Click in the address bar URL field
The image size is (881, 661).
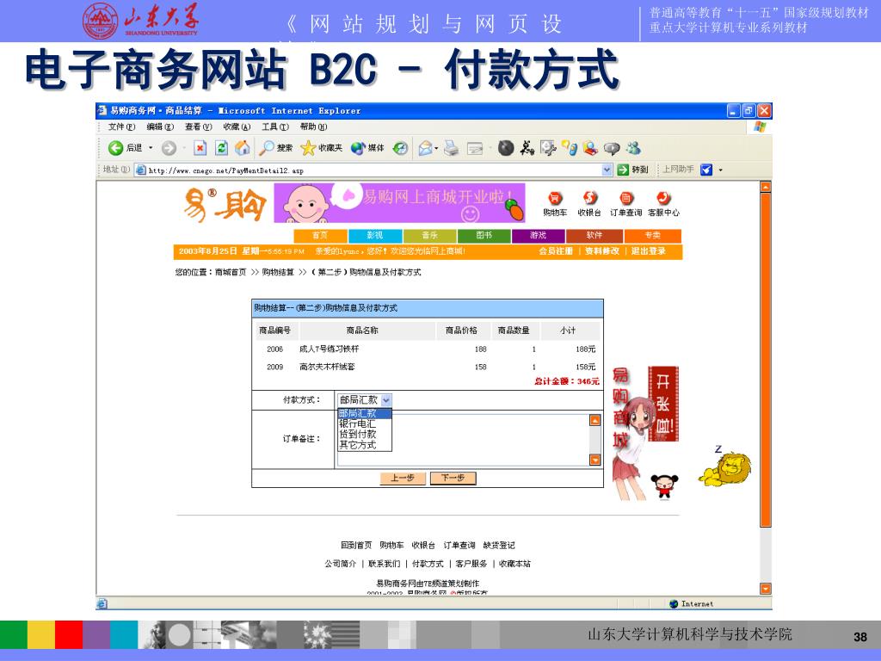pyautogui.click(x=373, y=170)
